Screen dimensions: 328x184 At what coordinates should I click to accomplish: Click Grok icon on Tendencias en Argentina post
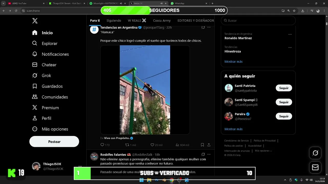click(x=203, y=27)
